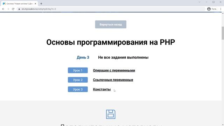
Task: Click the padlock site info icon
Action: [19, 9]
